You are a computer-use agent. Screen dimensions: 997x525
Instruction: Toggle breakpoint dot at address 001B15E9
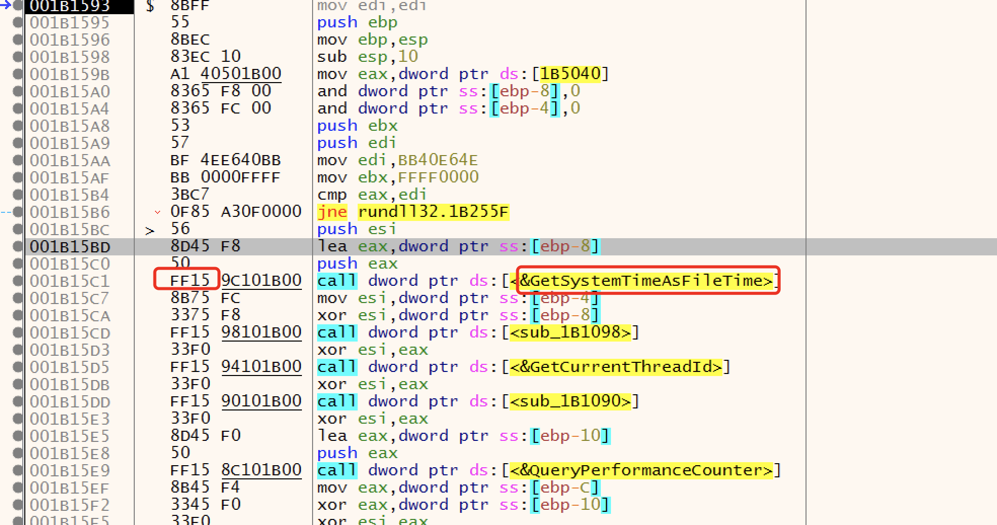[x=18, y=470]
